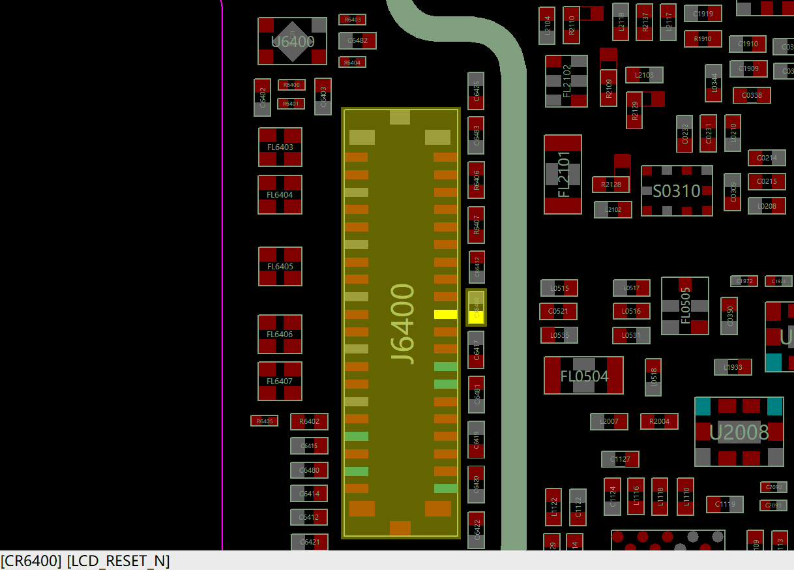Select capacitor C6403

click(x=323, y=97)
